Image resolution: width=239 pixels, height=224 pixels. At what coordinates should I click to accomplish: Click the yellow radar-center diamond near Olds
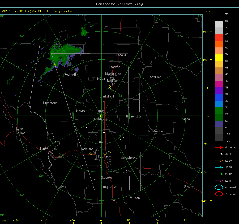[x=101, y=116]
